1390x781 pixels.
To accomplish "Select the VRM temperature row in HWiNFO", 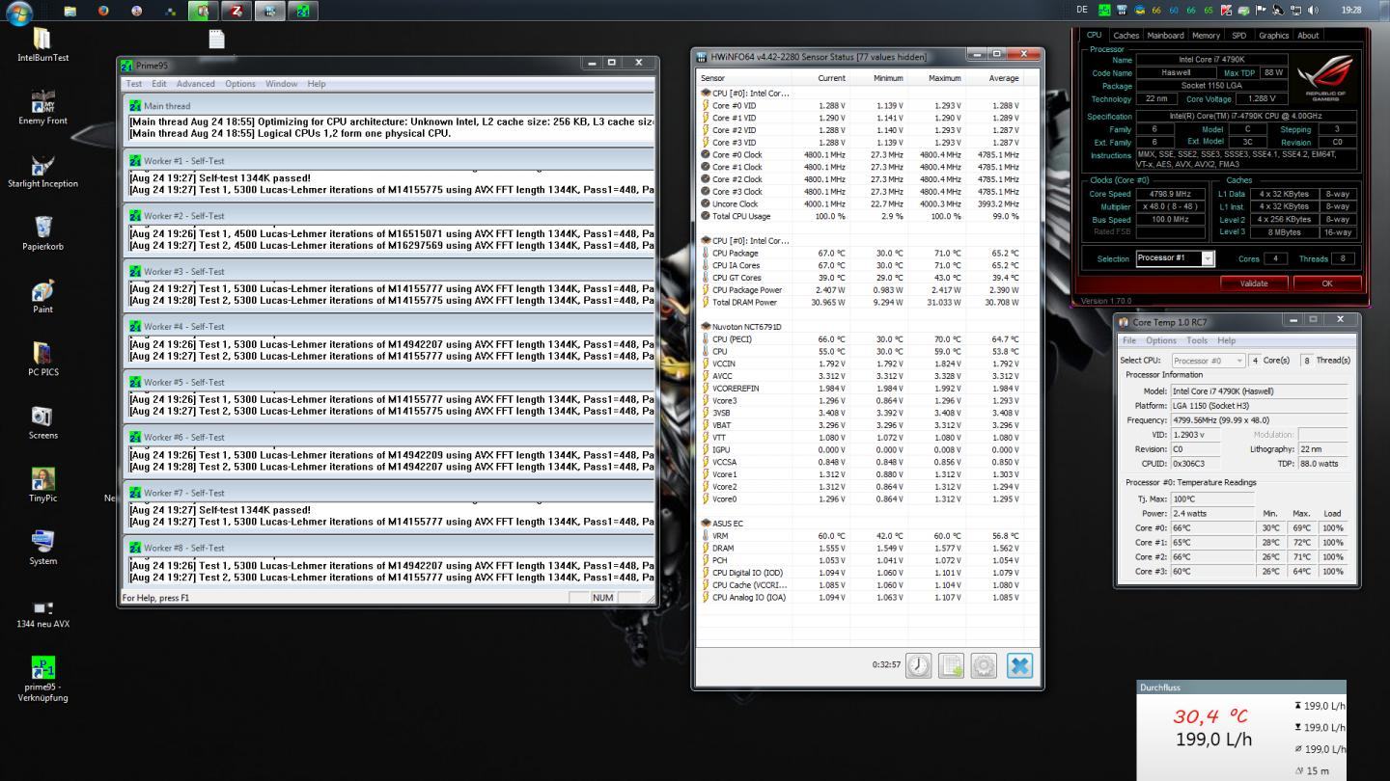I will [x=866, y=536].
